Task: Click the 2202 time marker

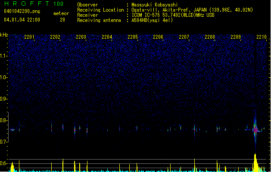Action: click(x=55, y=37)
